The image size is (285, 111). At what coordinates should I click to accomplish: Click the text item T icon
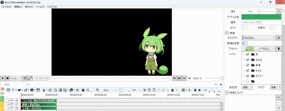point(13,90)
